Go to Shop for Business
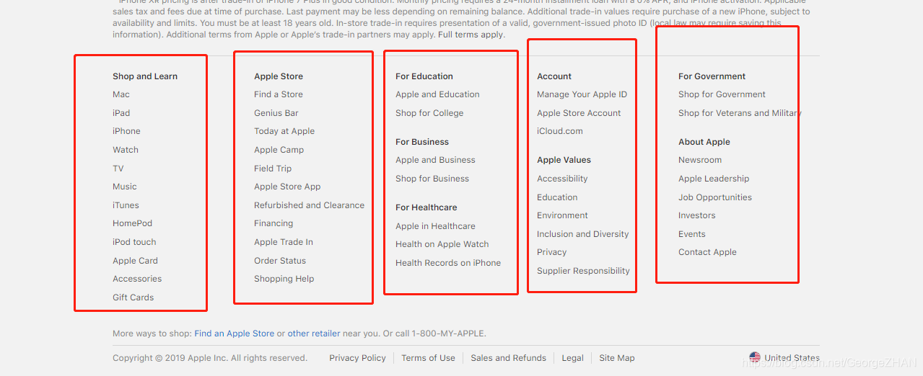The height and width of the screenshot is (376, 923). point(432,179)
